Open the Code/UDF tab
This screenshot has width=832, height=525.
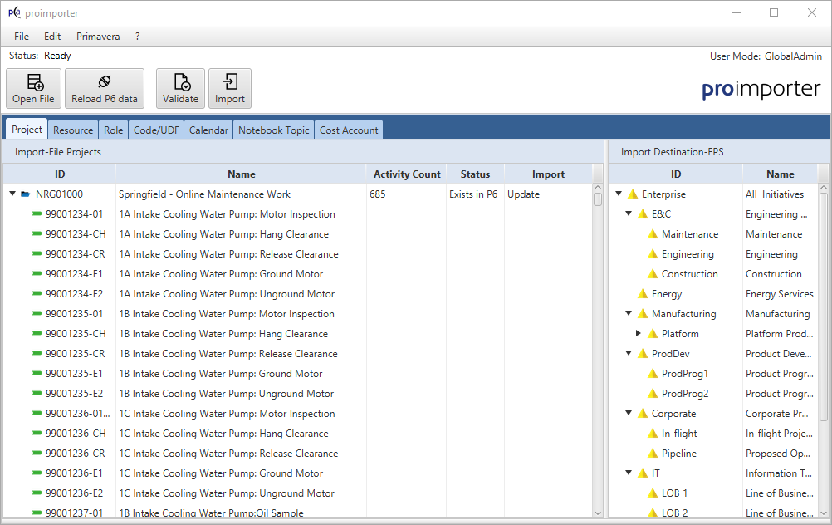156,130
